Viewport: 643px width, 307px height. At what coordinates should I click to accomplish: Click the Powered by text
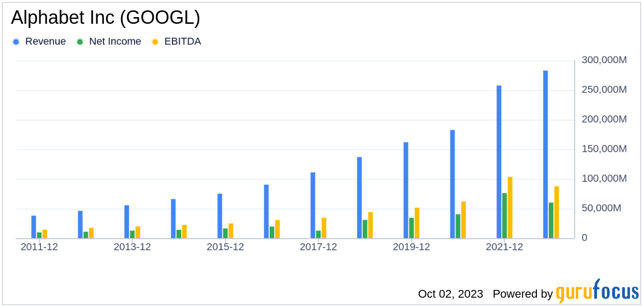coord(523,294)
